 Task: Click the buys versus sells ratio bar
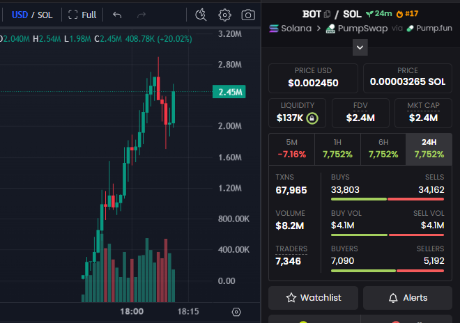point(388,199)
